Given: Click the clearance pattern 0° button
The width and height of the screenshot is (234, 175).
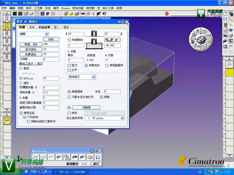Looking at the screenshot, I should pos(112,40).
